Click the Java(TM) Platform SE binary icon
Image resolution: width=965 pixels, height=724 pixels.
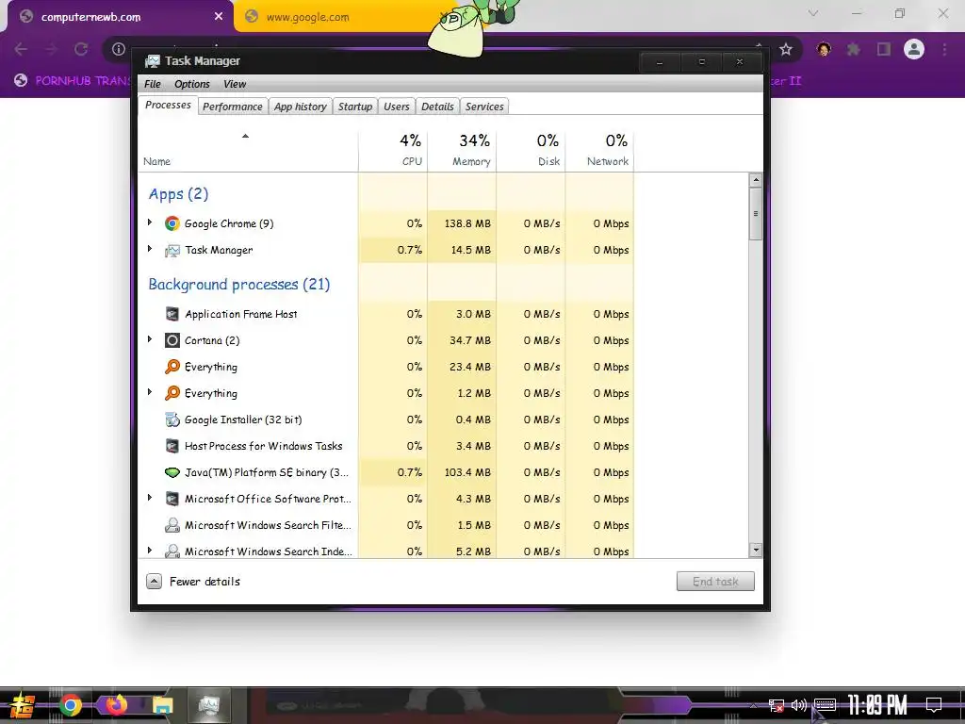172,473
